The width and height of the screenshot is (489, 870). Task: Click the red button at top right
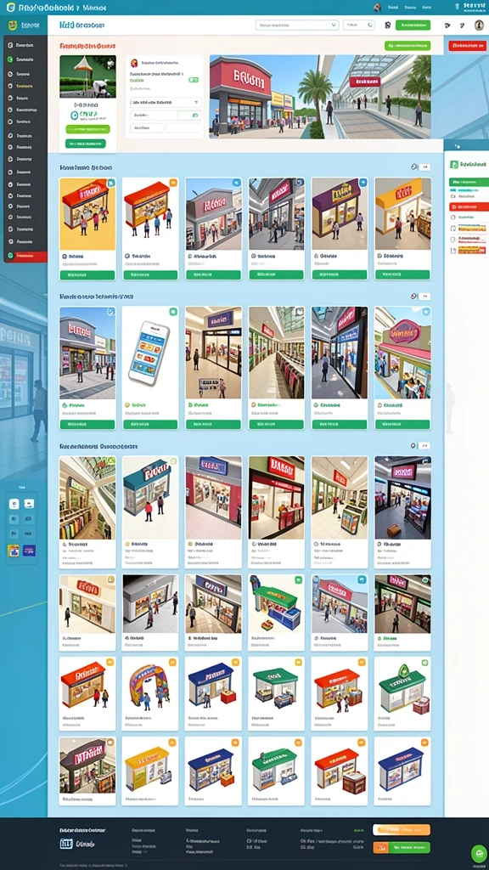click(468, 46)
